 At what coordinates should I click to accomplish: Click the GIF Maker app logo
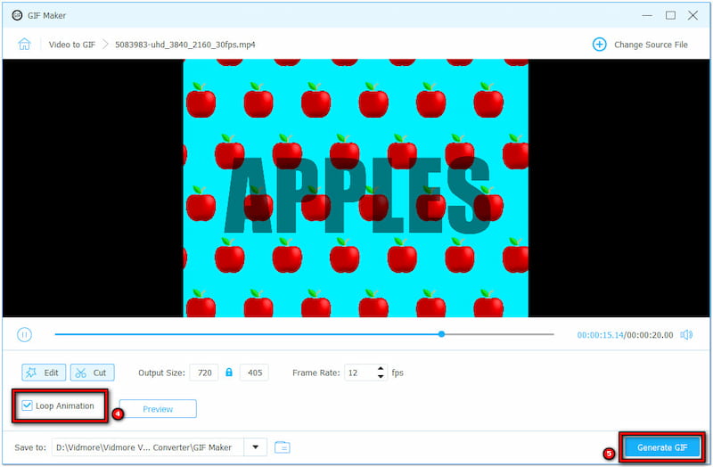tap(17, 15)
